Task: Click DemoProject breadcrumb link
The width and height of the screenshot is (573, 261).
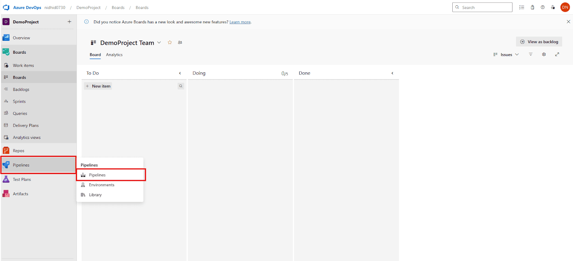Action: pyautogui.click(x=88, y=8)
